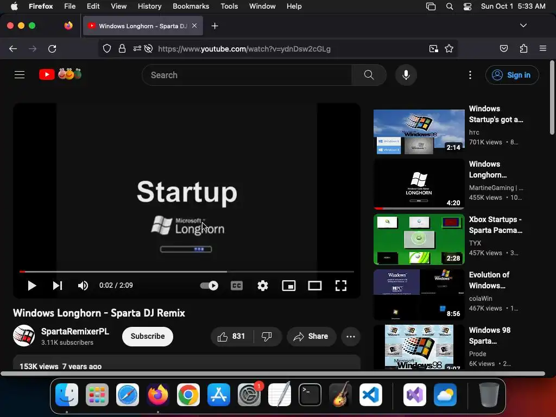Bookmark this page star icon

point(449,48)
